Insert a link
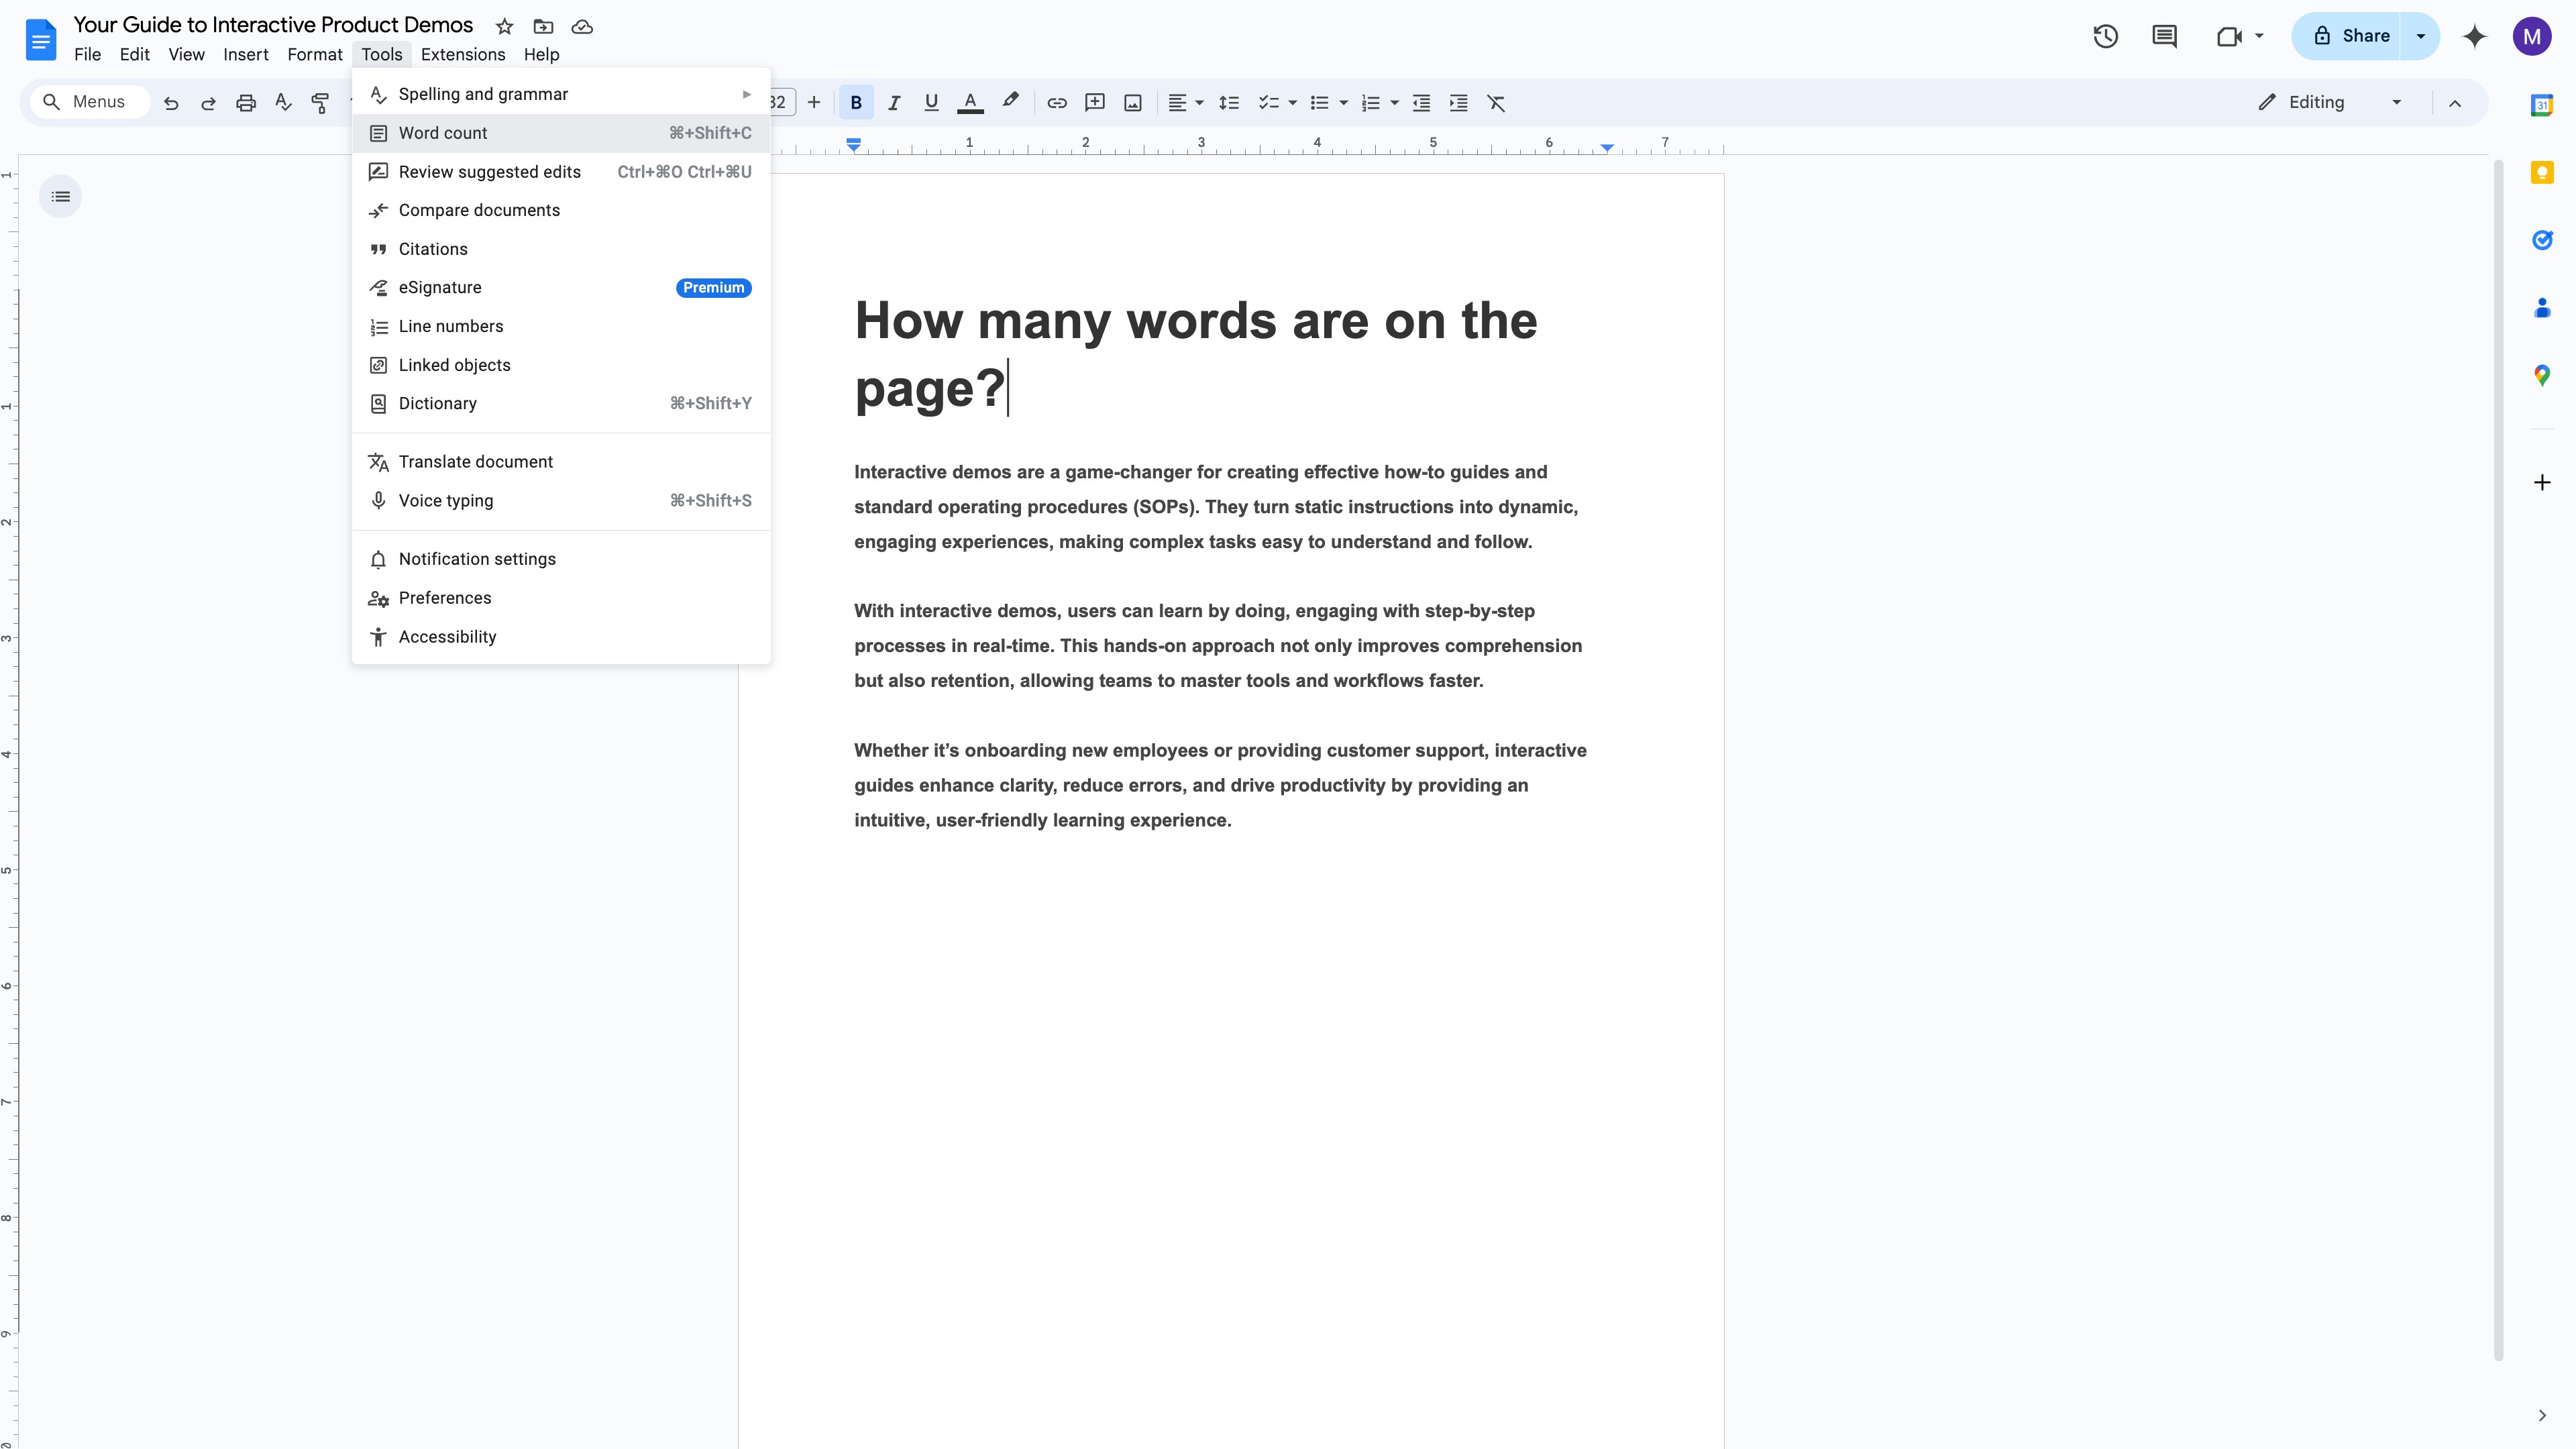Image resolution: width=2576 pixels, height=1449 pixels. pos(1057,103)
